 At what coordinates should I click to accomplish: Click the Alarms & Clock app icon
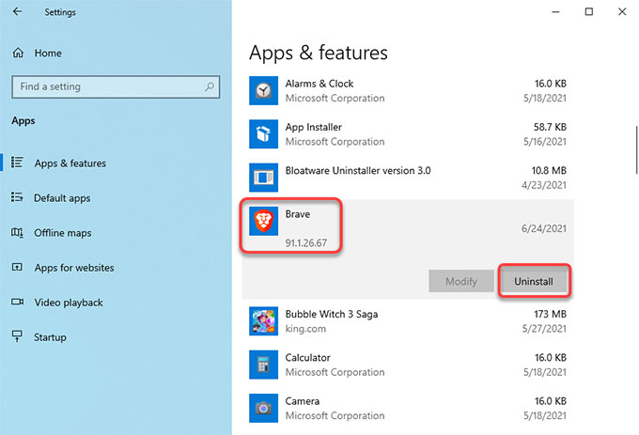tap(264, 90)
